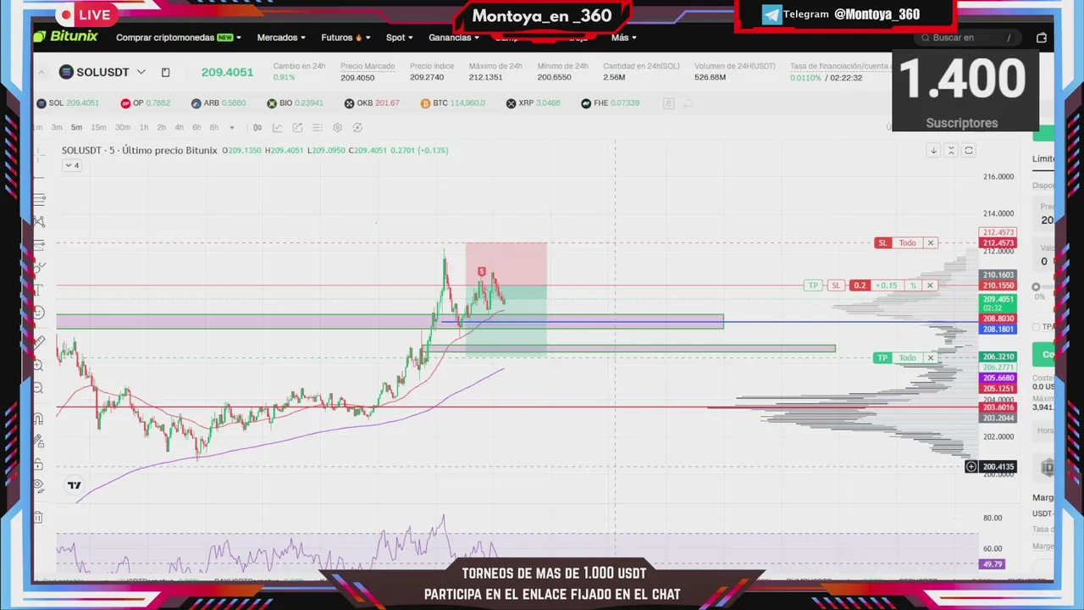Open more timeframes dropdown arrow
This screenshot has width=1084, height=610.
[x=231, y=128]
